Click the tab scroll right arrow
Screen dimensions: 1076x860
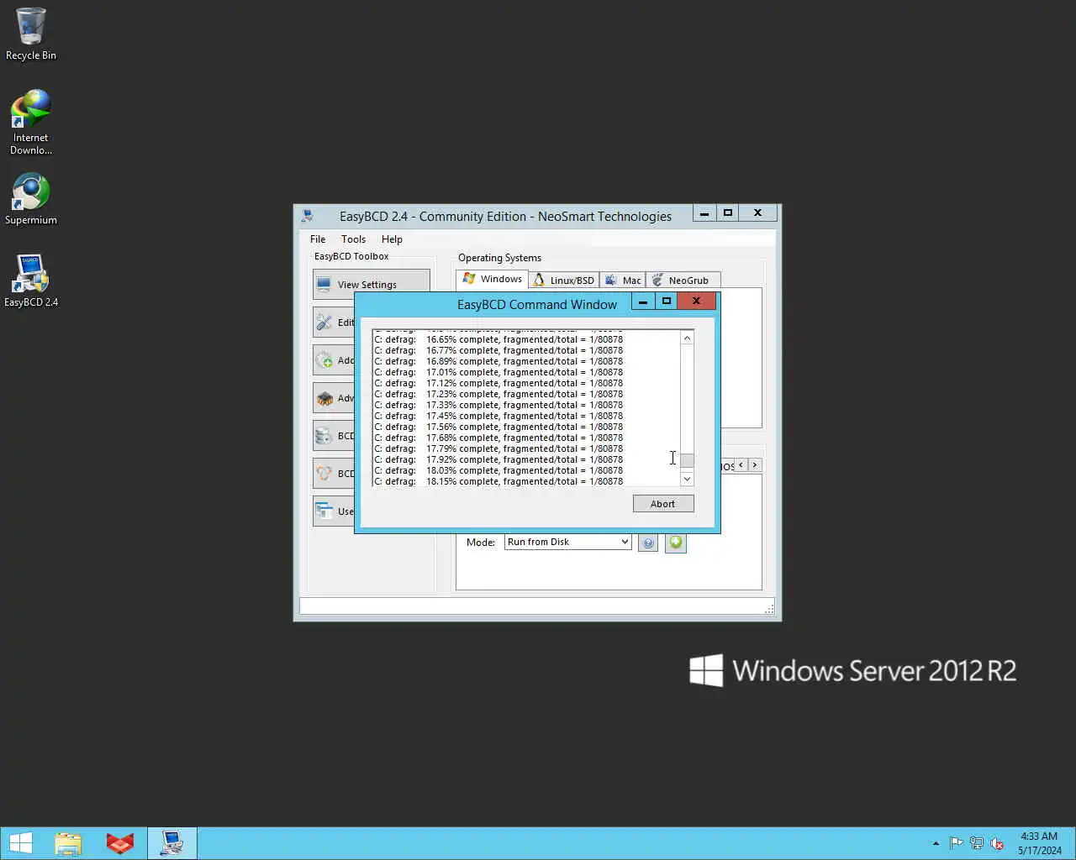tap(755, 465)
